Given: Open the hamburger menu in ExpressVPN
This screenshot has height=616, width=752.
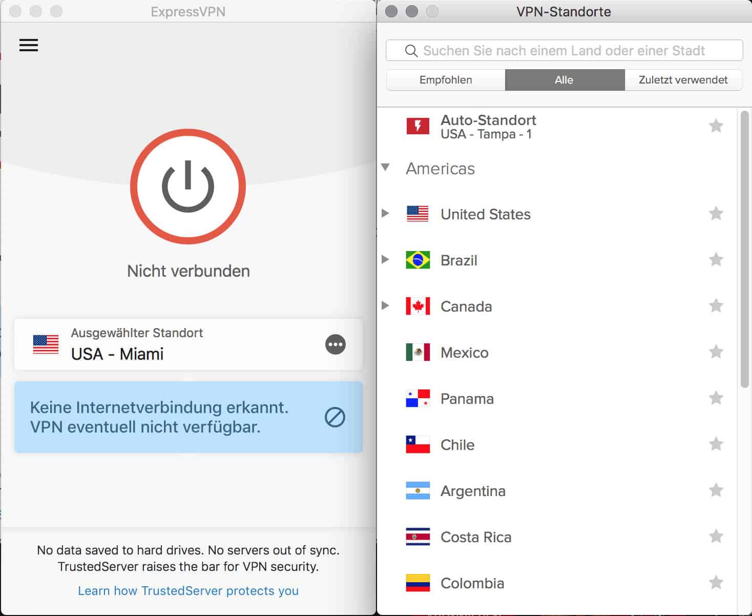Looking at the screenshot, I should point(29,45).
